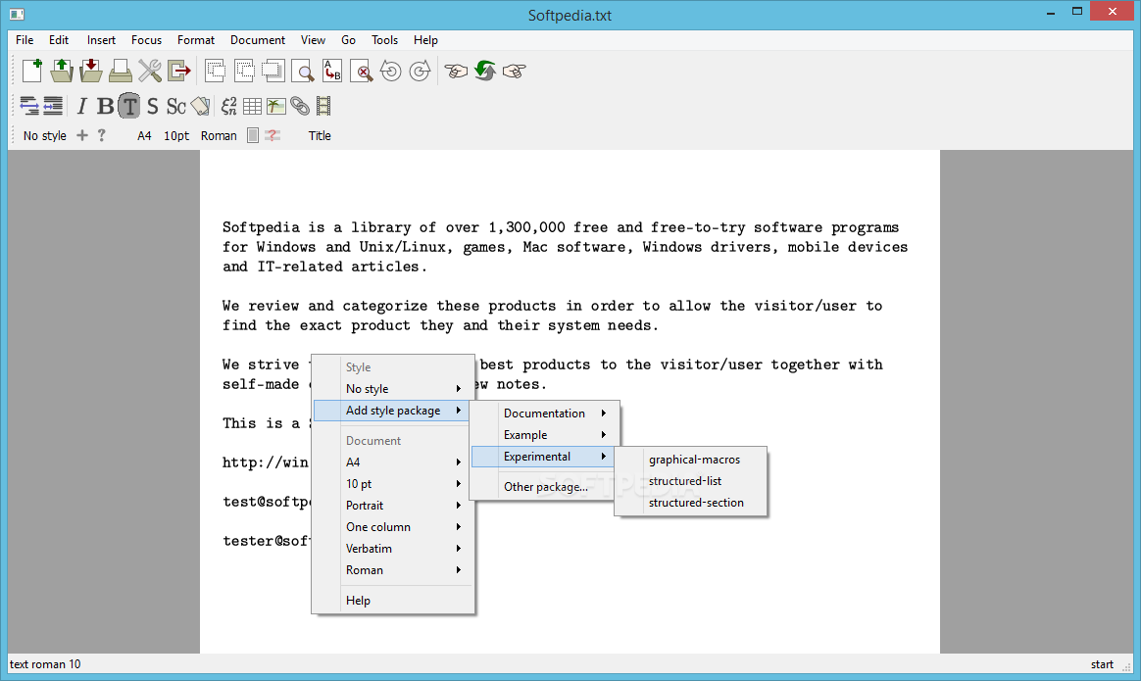Viewport: 1141px width, 681px height.
Task: Click the film strip animation icon
Action: coord(323,106)
